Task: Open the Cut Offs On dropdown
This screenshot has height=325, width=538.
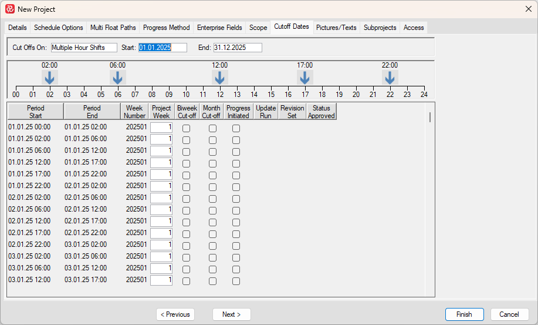Action: (x=84, y=48)
